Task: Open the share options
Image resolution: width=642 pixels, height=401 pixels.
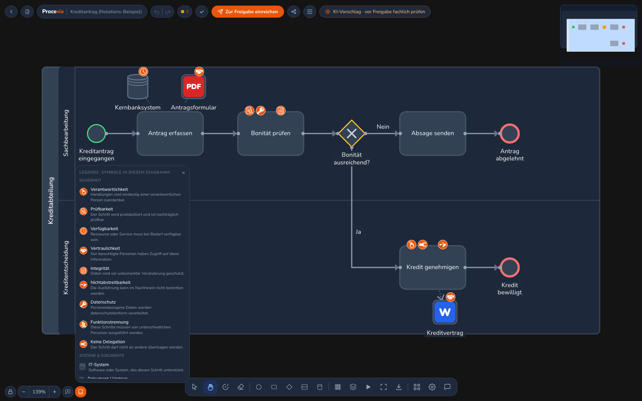Action: 294,12
